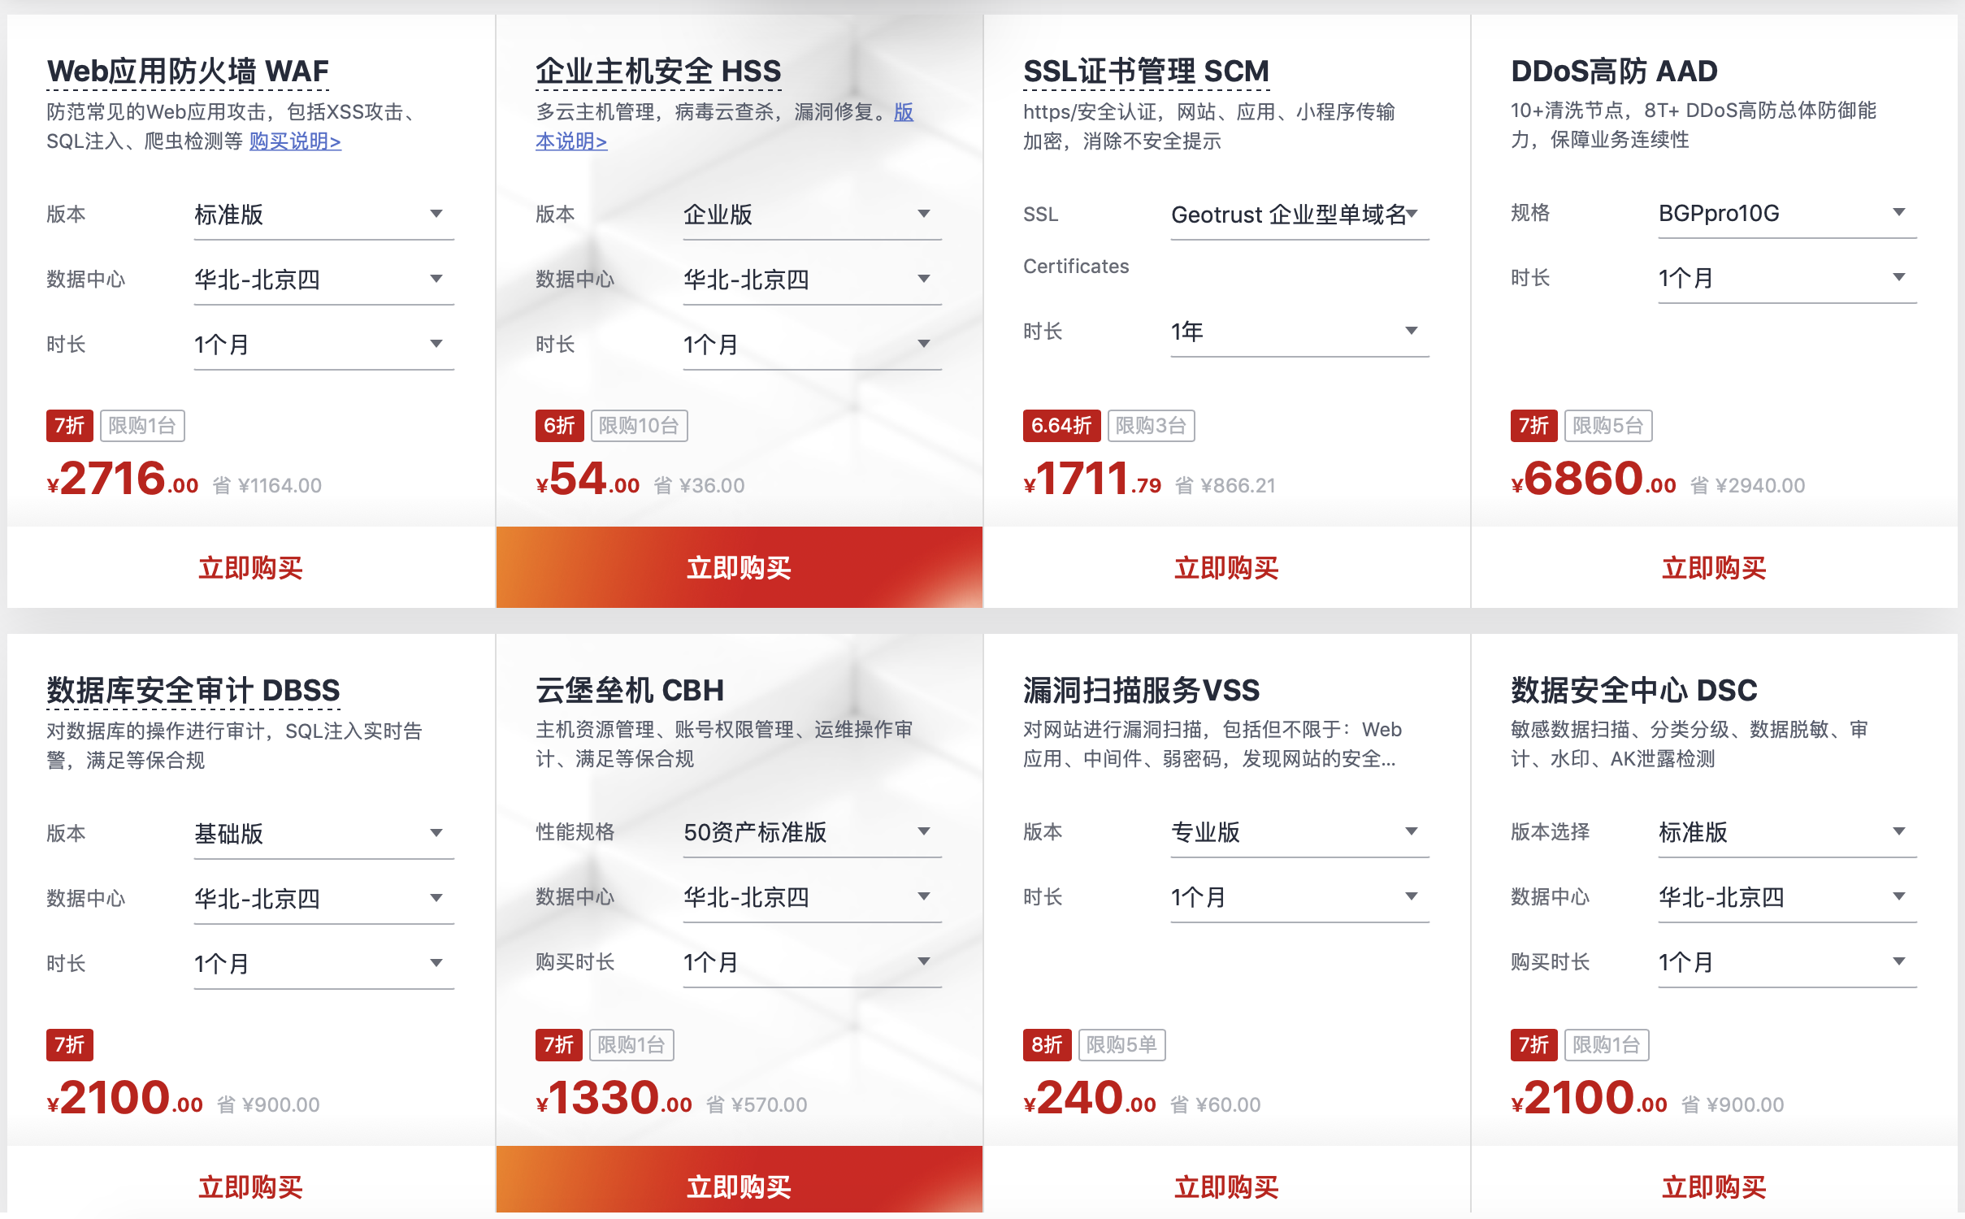Image resolution: width=1965 pixels, height=1219 pixels.
Task: Change the WAF 数据中心 selection 华北-北京四
Action: click(323, 279)
